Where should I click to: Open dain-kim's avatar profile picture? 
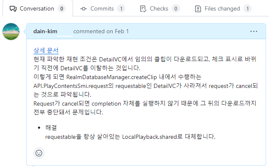pyautogui.click(x=11, y=32)
